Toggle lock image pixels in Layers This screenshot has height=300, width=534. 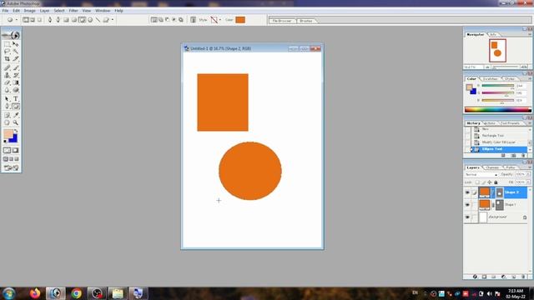pos(483,182)
